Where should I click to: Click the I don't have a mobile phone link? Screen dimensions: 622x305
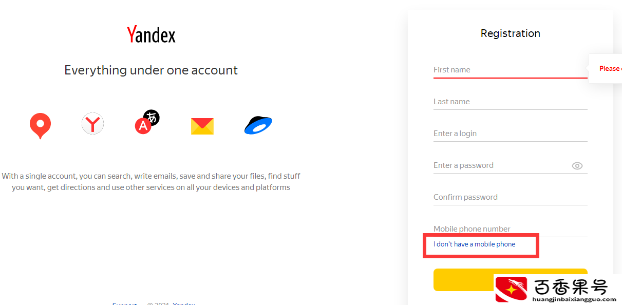click(x=474, y=244)
